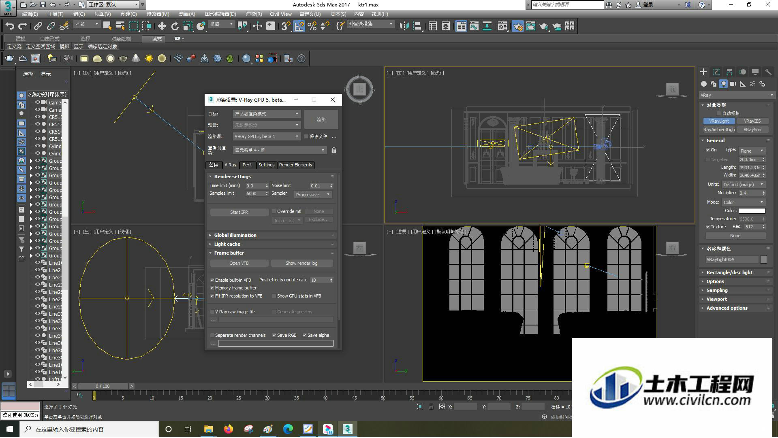The height and width of the screenshot is (438, 778).
Task: Select the Rotate tool in main toolbar
Action: point(175,26)
